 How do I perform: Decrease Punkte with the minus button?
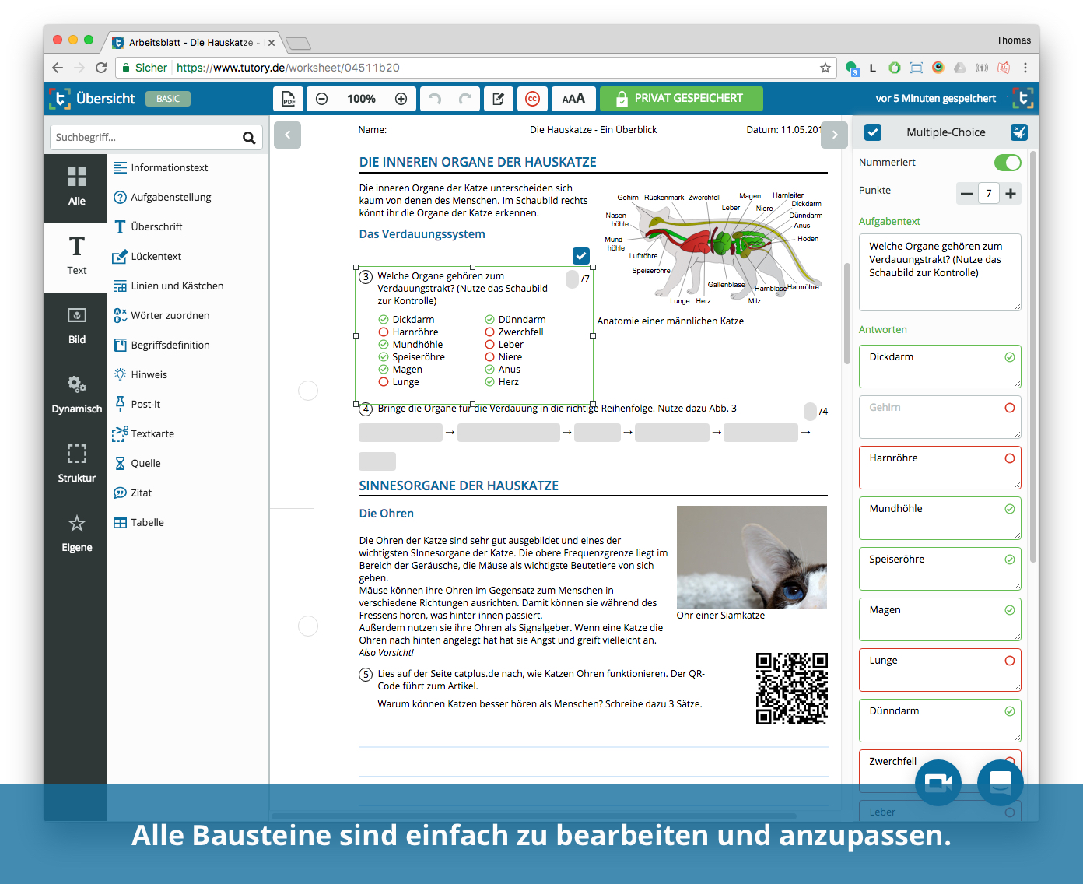pyautogui.click(x=967, y=194)
